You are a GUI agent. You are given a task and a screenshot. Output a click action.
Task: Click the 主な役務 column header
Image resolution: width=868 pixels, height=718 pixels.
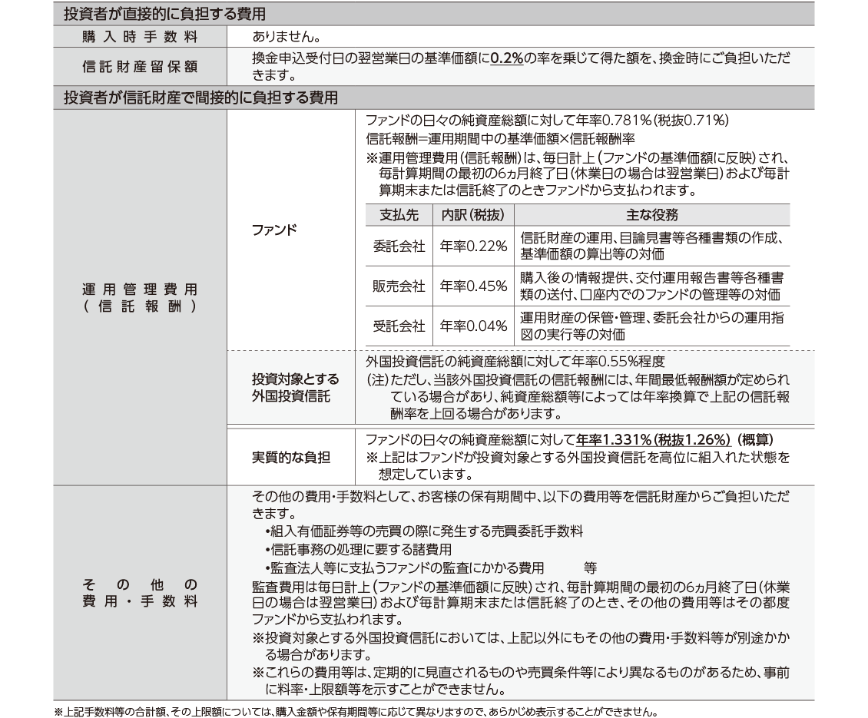[651, 215]
